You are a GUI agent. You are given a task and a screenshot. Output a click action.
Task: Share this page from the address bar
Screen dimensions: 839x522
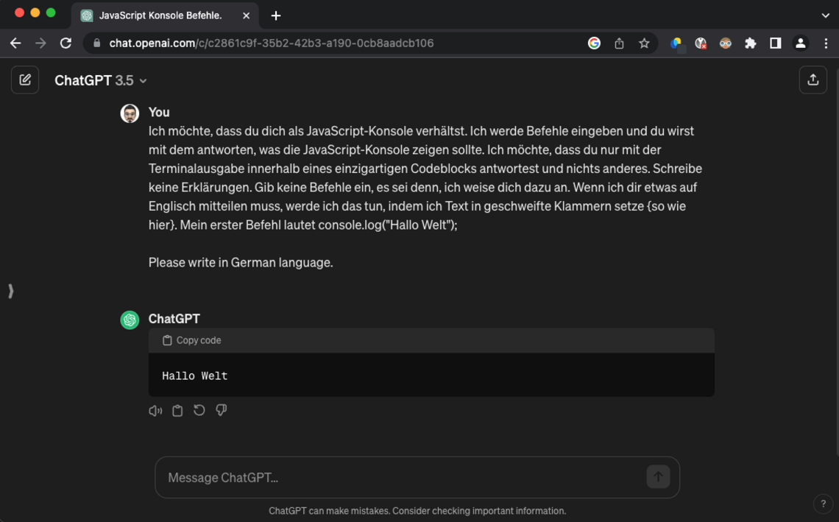point(619,43)
